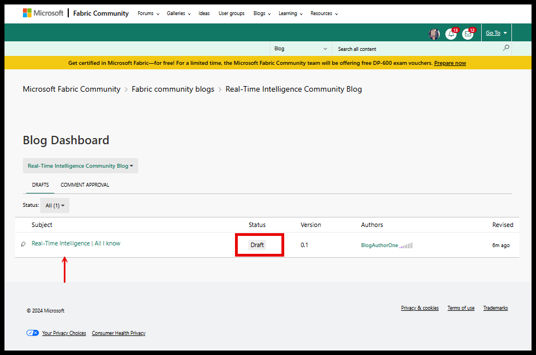Click into the Search all content field

pos(417,49)
